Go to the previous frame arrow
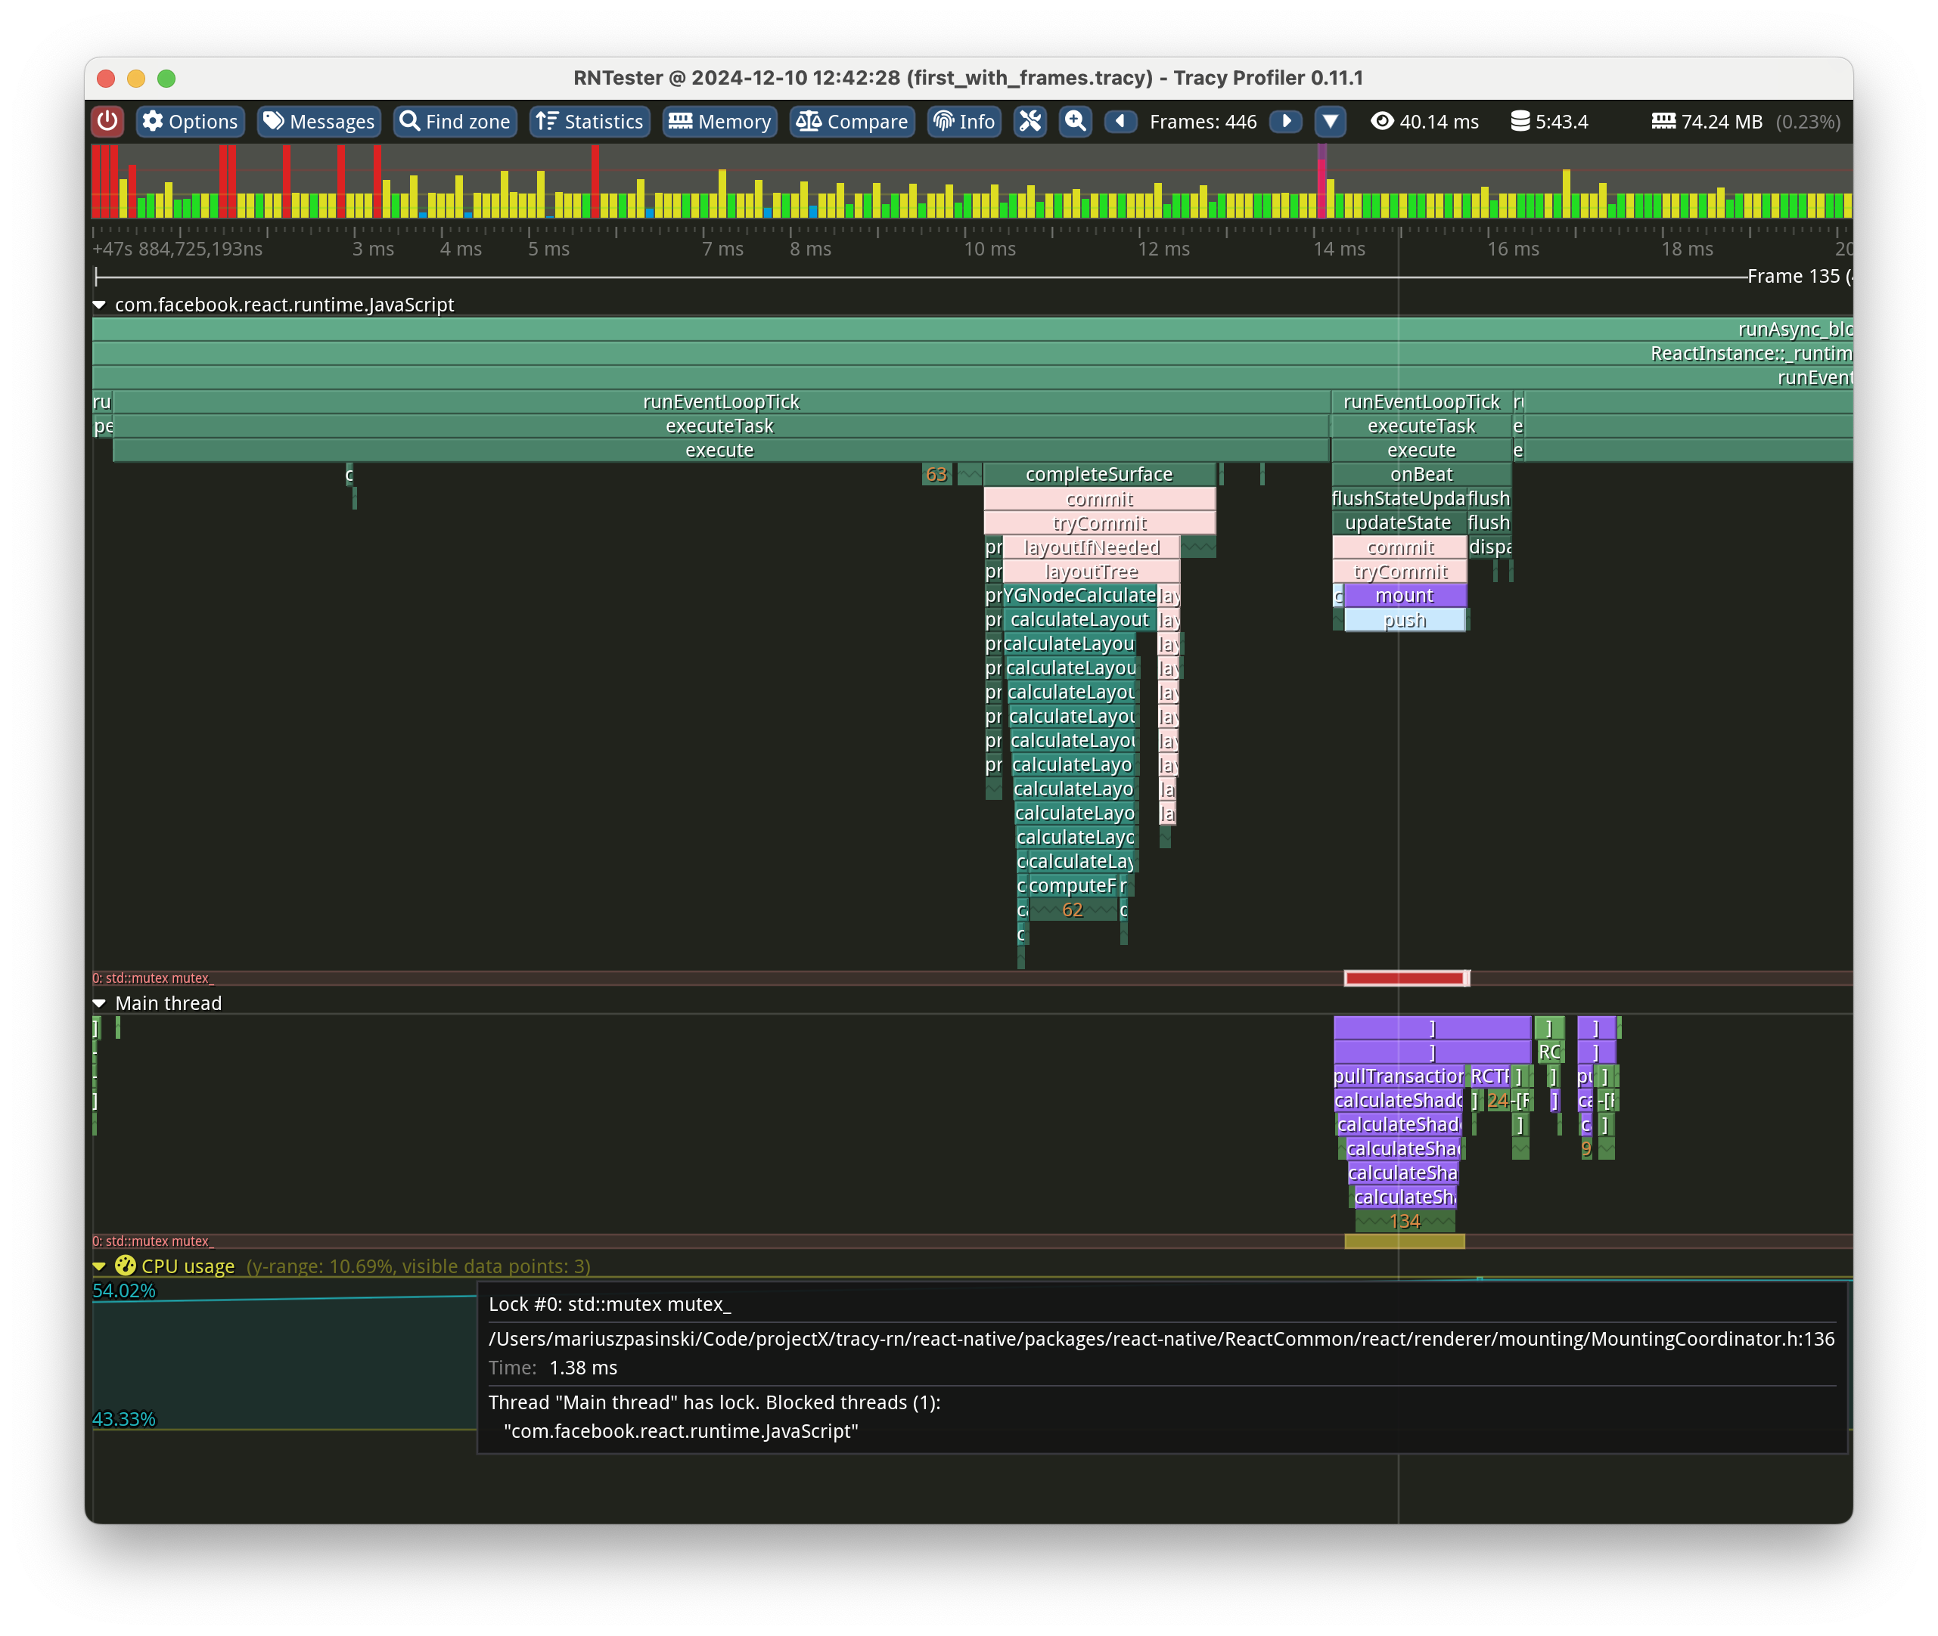The height and width of the screenshot is (1636, 1938). (x=1121, y=122)
